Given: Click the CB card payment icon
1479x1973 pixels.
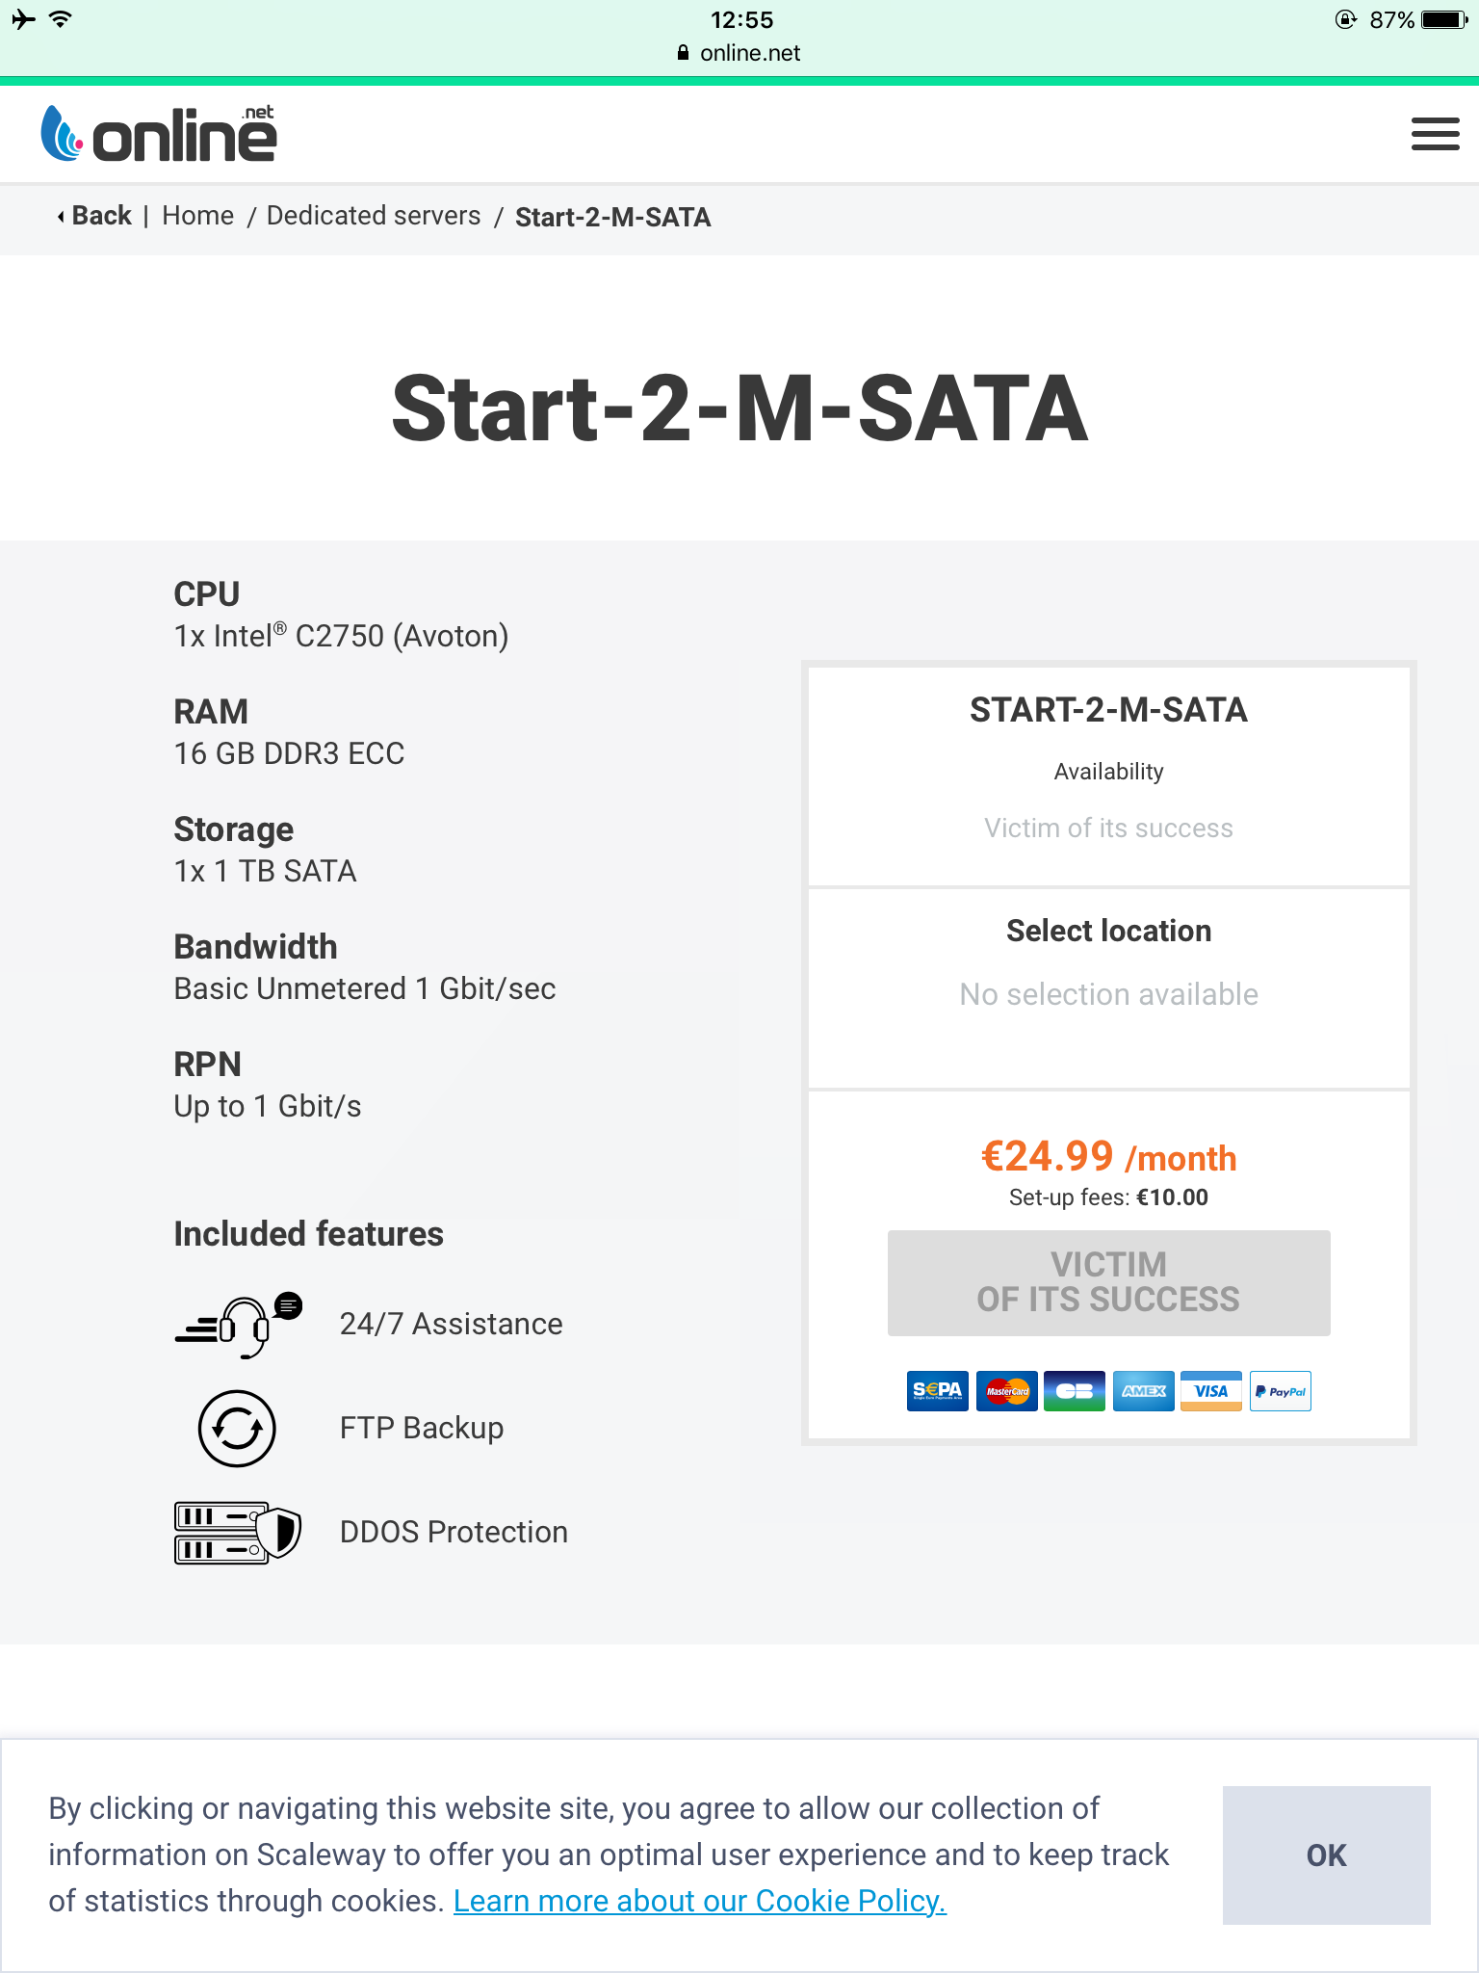Looking at the screenshot, I should [x=1075, y=1391].
